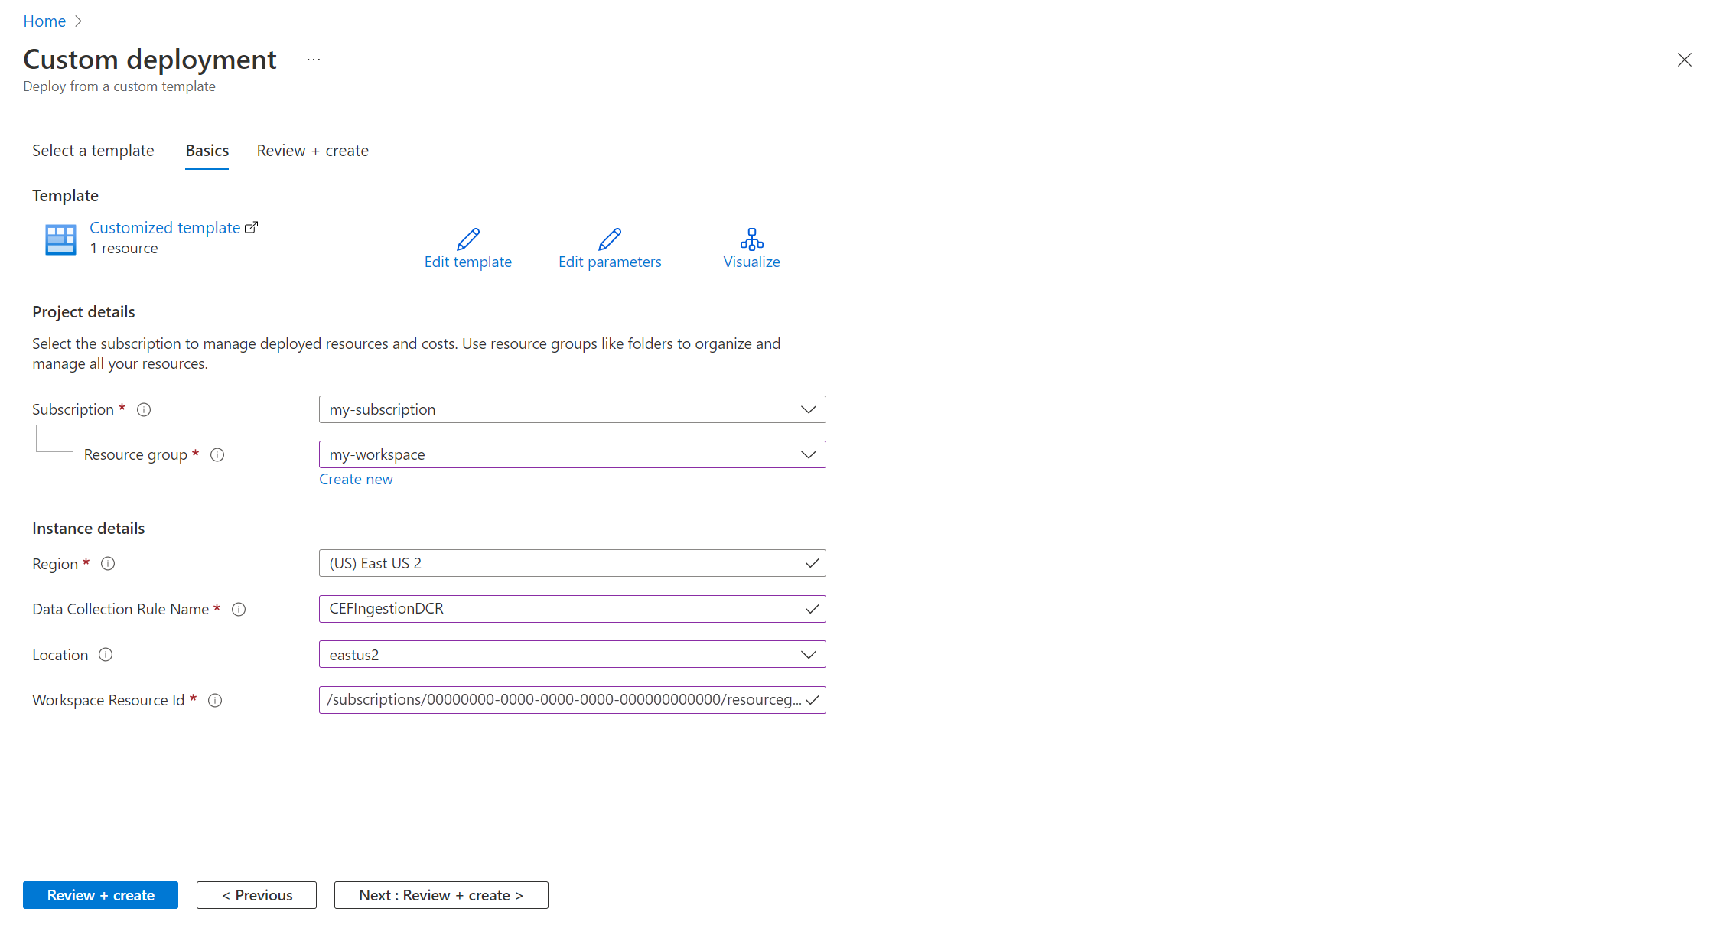Open the Location eastus2 dropdown

click(572, 655)
